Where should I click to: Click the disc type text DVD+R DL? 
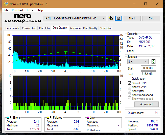point(146,38)
